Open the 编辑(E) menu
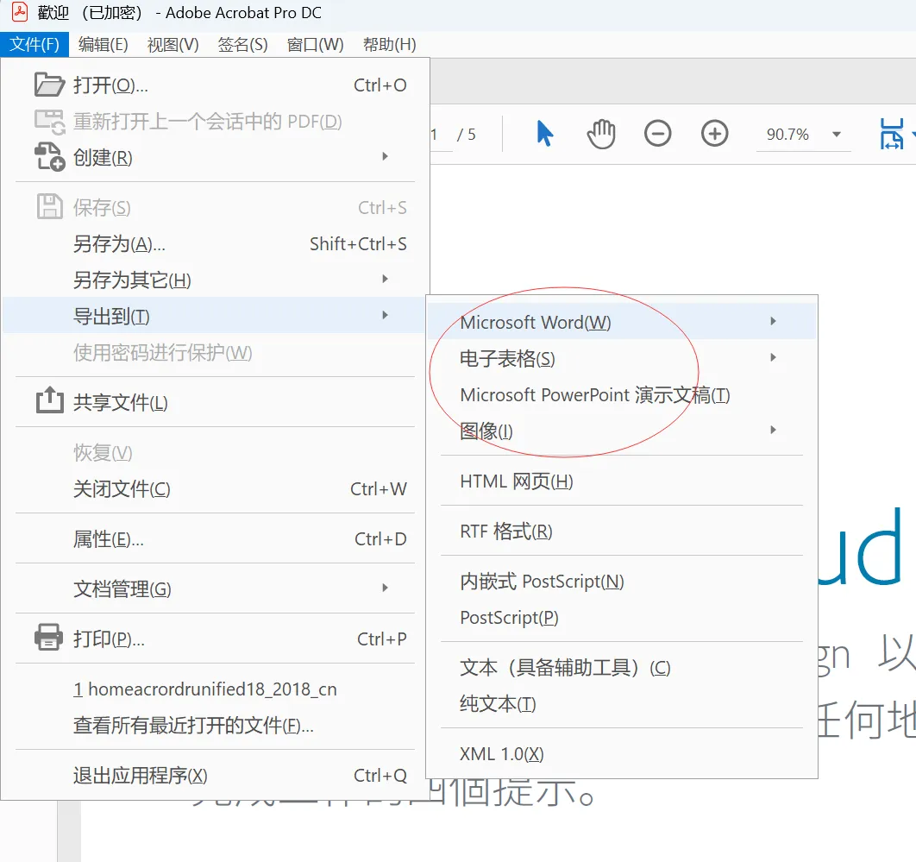916x862 pixels. coord(103,44)
